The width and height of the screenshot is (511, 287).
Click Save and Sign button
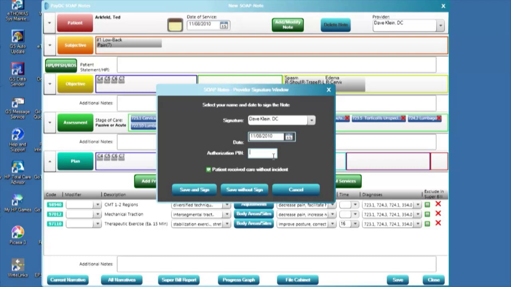194,190
